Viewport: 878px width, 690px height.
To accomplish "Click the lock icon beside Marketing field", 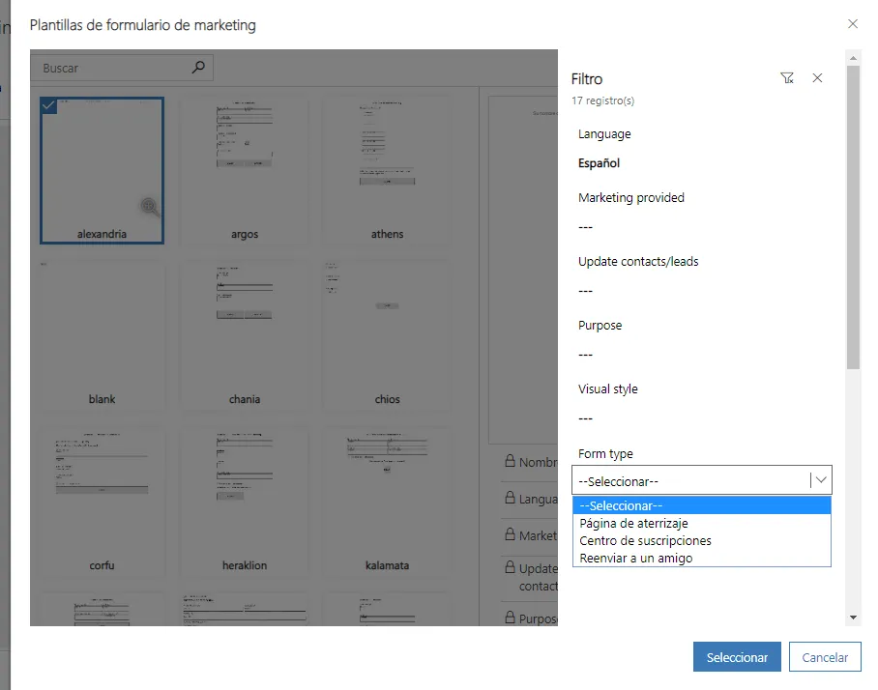I will coord(511,533).
